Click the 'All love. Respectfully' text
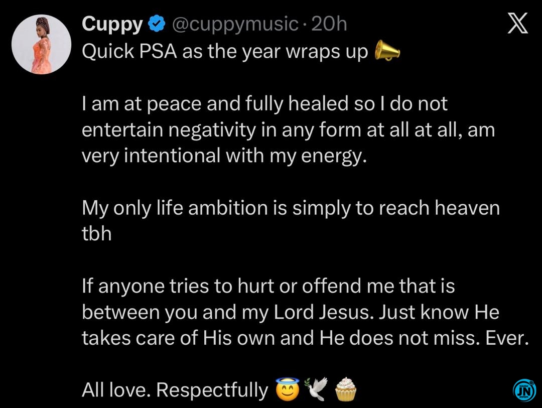Viewport: 542px width, 408px height. tap(175, 390)
